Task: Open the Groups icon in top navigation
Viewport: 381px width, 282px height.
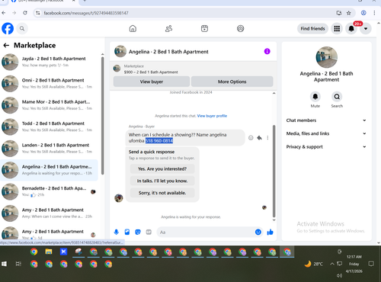Action: (x=241, y=28)
